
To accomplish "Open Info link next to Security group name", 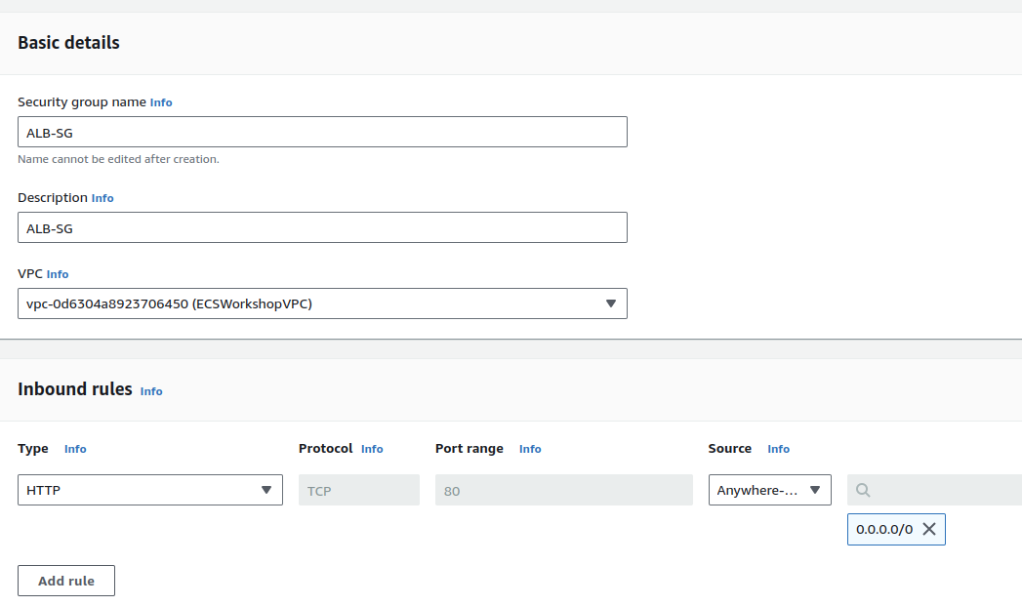I will 161,102.
